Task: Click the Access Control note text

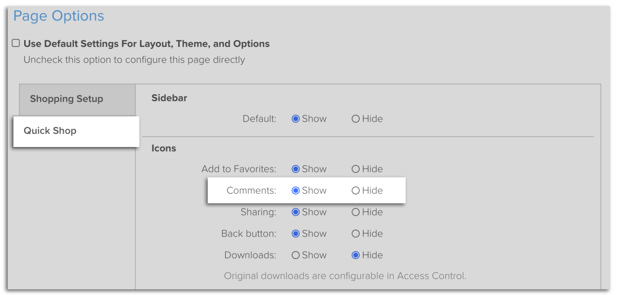Action: pyautogui.click(x=345, y=276)
